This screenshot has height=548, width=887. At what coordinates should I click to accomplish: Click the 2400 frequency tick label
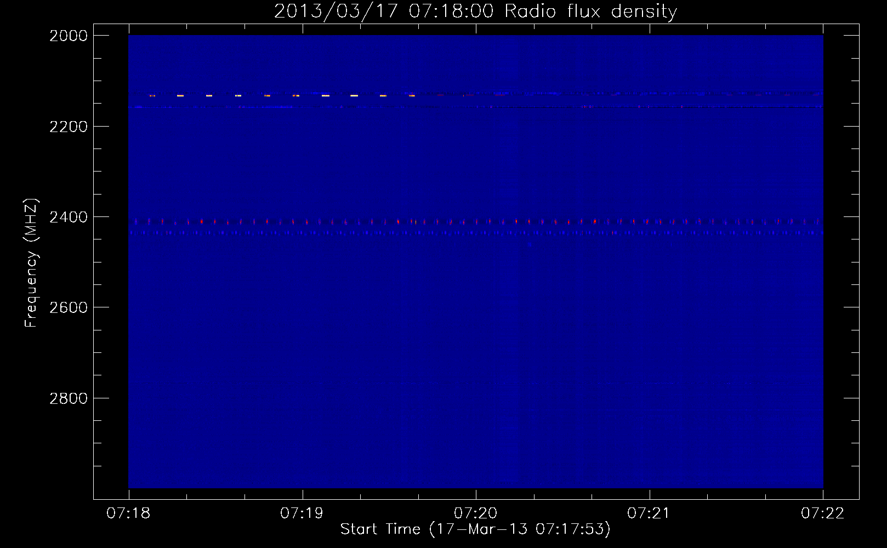coord(69,217)
